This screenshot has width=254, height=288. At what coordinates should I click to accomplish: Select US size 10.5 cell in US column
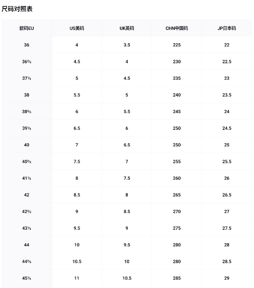(x=77, y=261)
